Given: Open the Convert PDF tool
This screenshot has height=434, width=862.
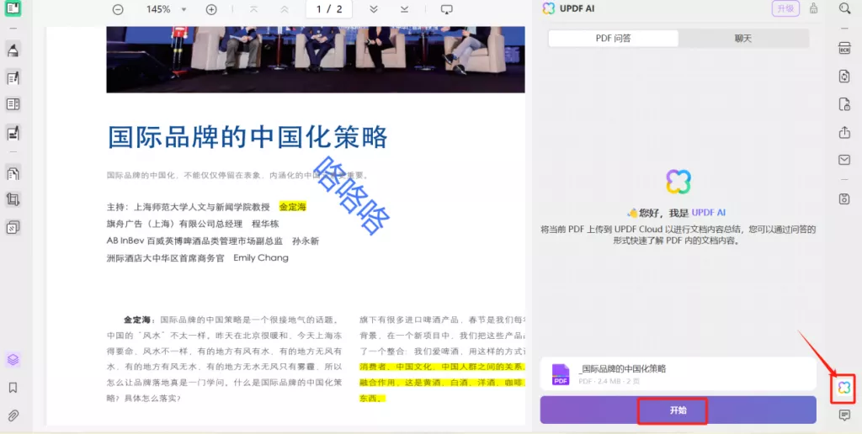Looking at the screenshot, I should point(844,76).
